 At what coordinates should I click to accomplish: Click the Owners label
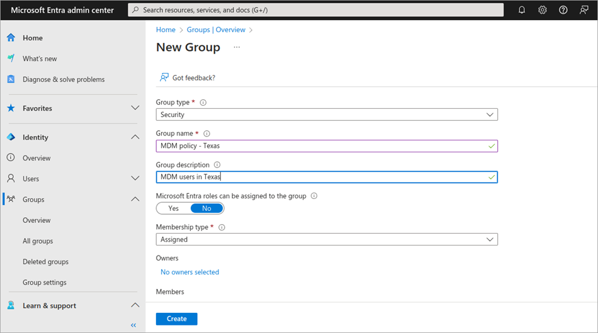pyautogui.click(x=167, y=258)
